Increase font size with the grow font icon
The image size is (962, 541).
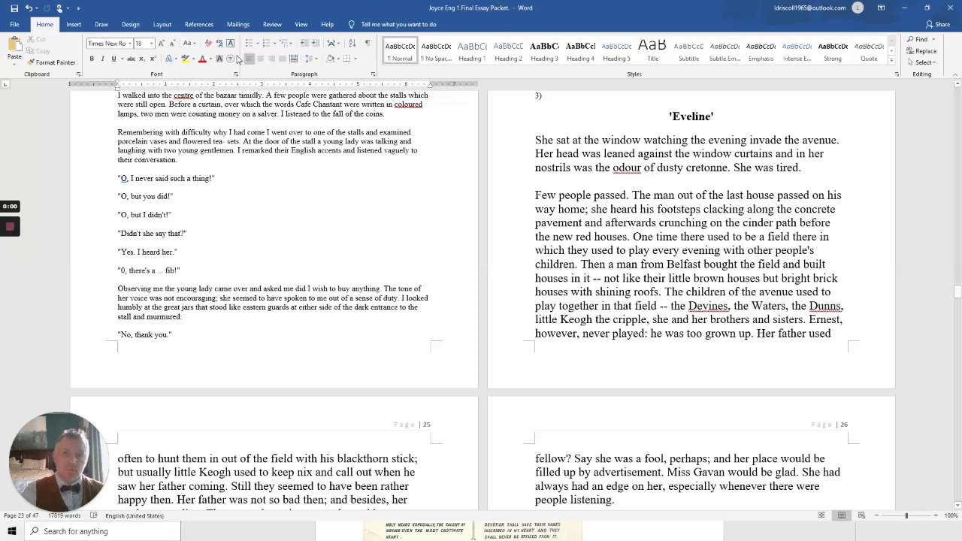coord(161,43)
